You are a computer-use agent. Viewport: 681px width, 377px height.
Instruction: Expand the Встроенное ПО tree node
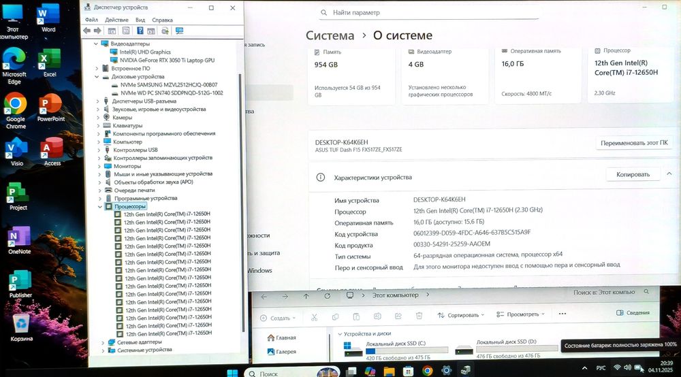point(97,69)
